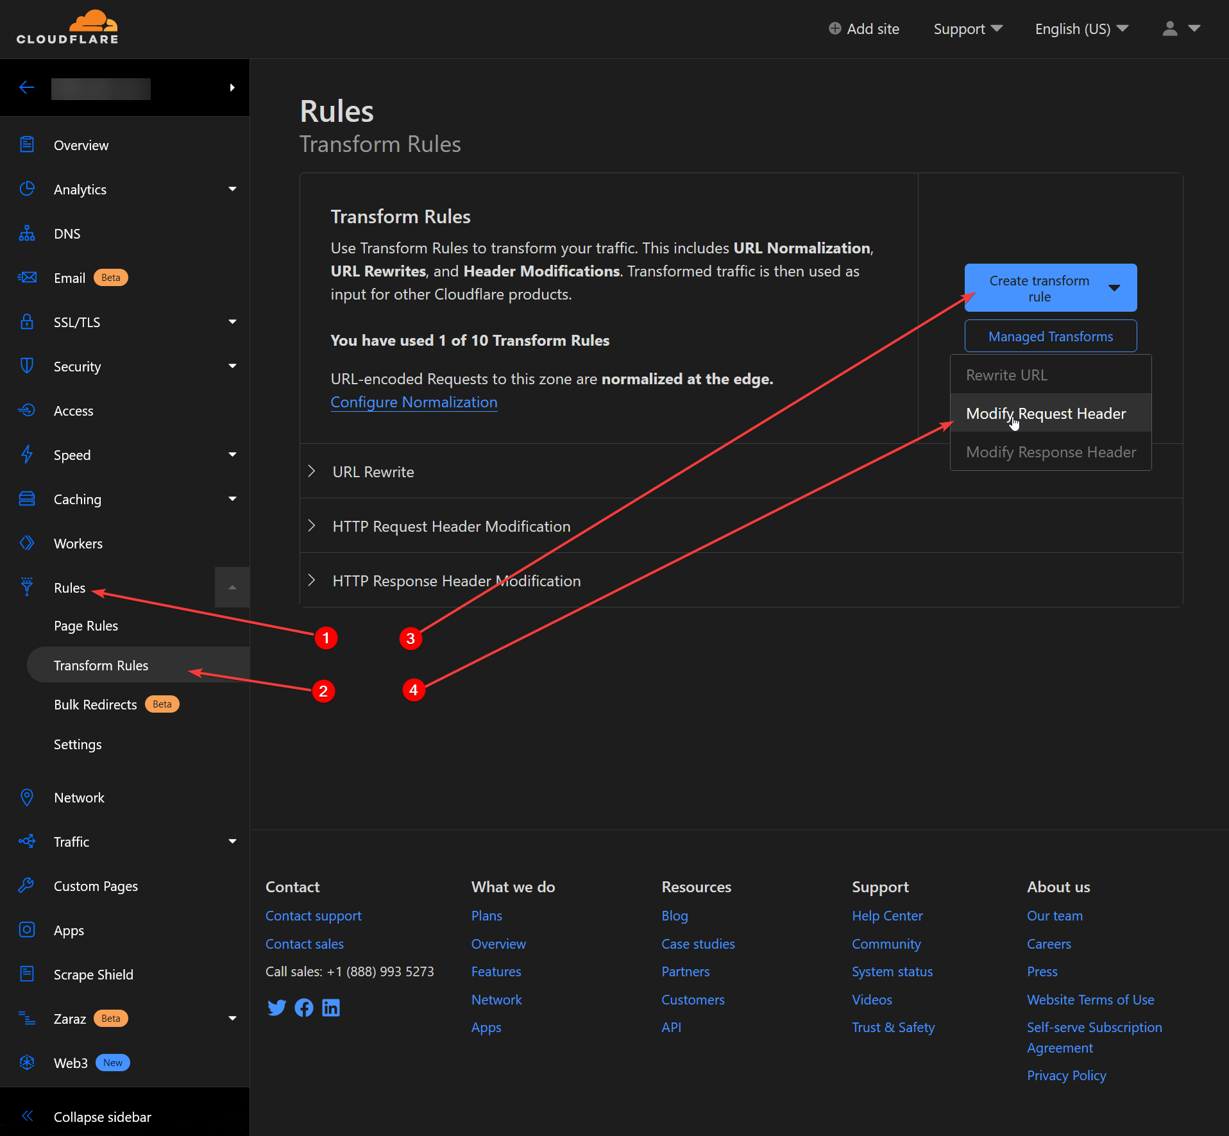1229x1136 pixels.
Task: Open the Facebook footer icon
Action: 304,1008
